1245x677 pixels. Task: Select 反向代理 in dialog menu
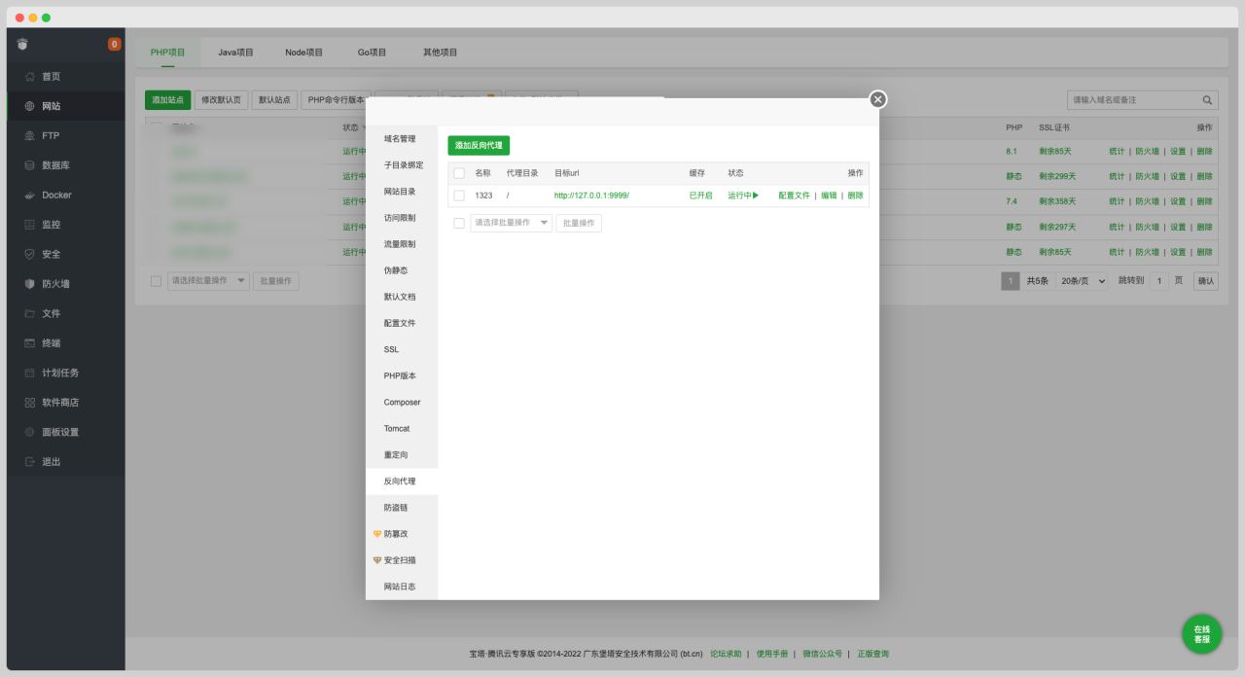pos(400,481)
